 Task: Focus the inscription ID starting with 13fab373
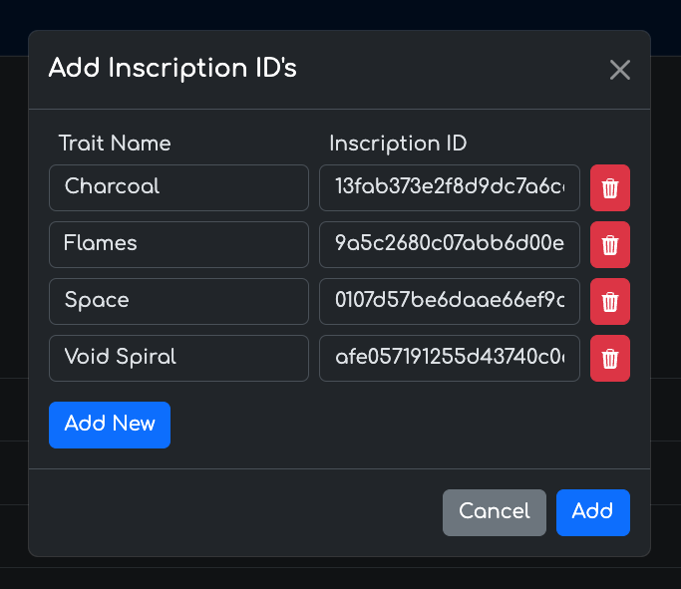point(449,188)
